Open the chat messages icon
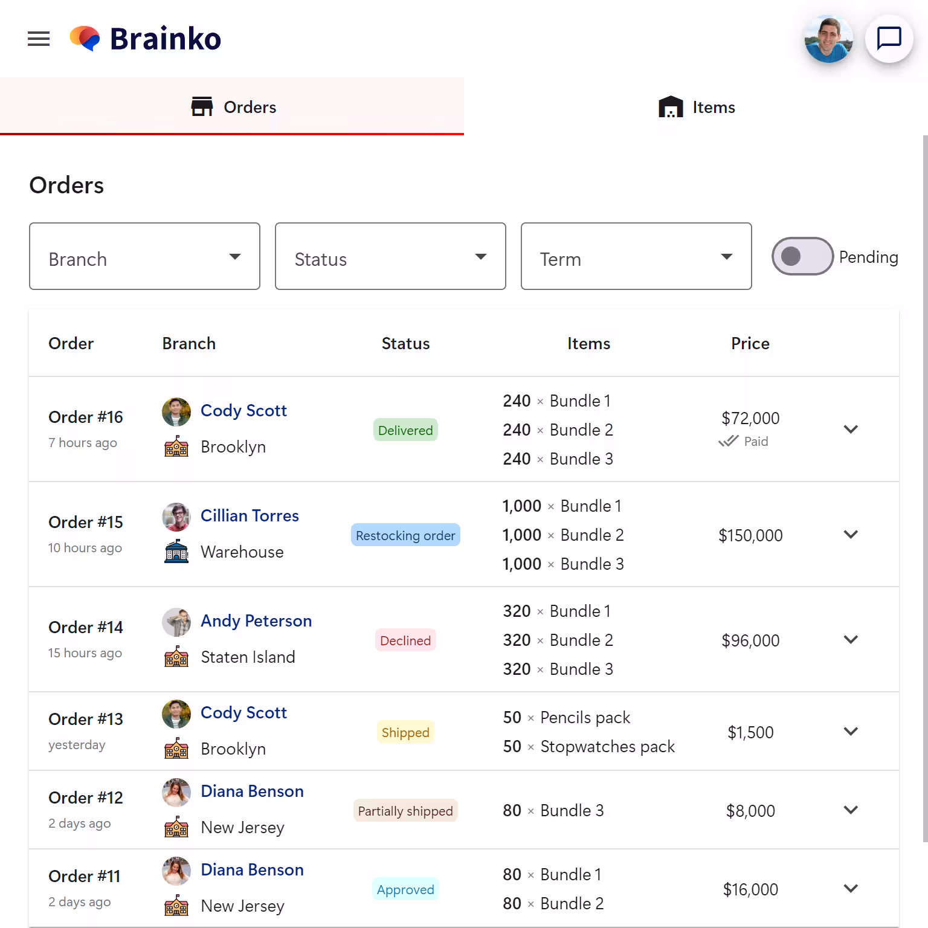The width and height of the screenshot is (928, 928). 889,39
